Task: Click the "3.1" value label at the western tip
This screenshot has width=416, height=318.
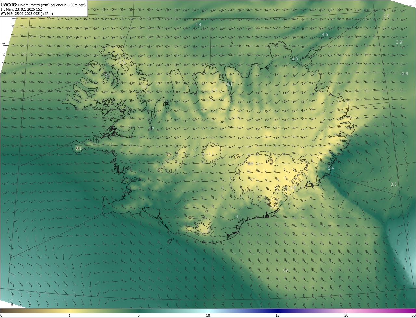Action: coord(78,148)
